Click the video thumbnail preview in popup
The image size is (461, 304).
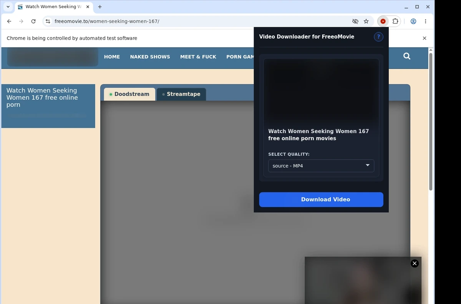pos(321,91)
